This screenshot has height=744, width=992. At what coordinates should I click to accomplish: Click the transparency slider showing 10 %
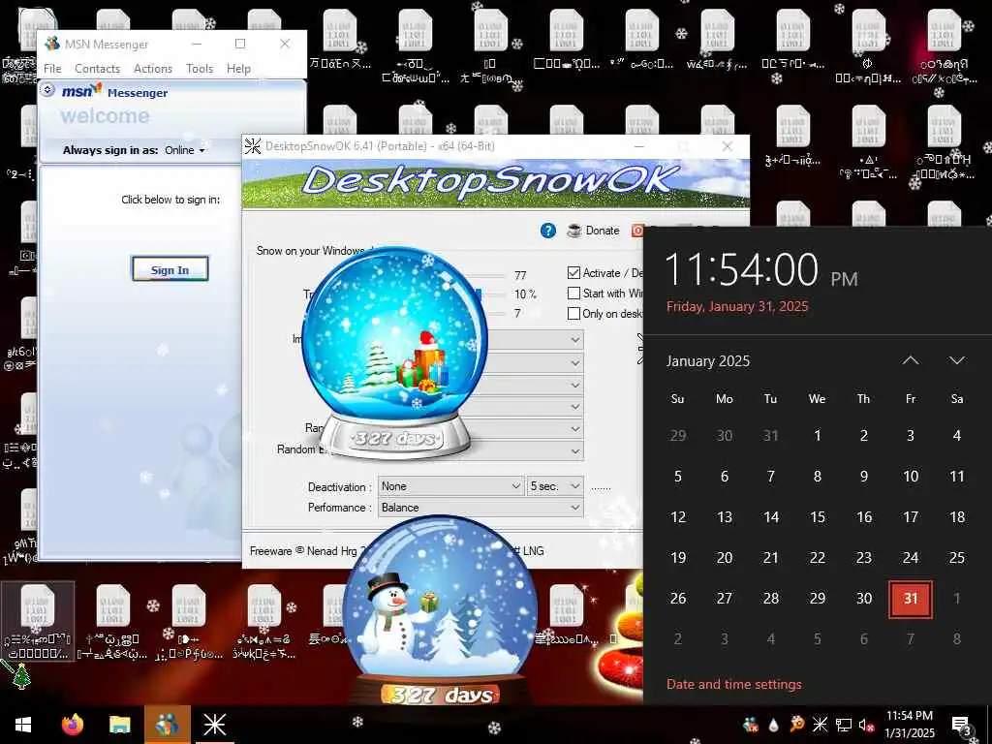(x=490, y=294)
